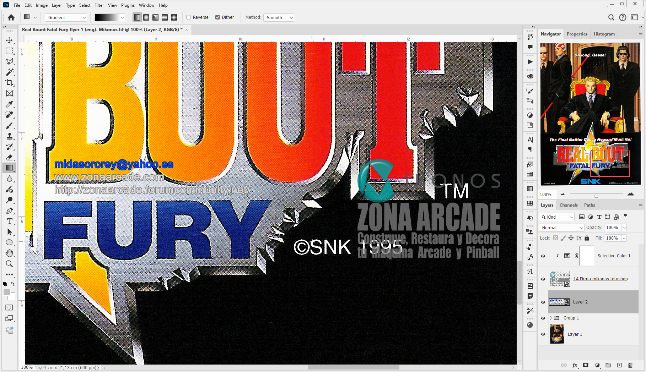The height and width of the screenshot is (372, 646).
Task: Create new group folder icon
Action: click(608, 365)
